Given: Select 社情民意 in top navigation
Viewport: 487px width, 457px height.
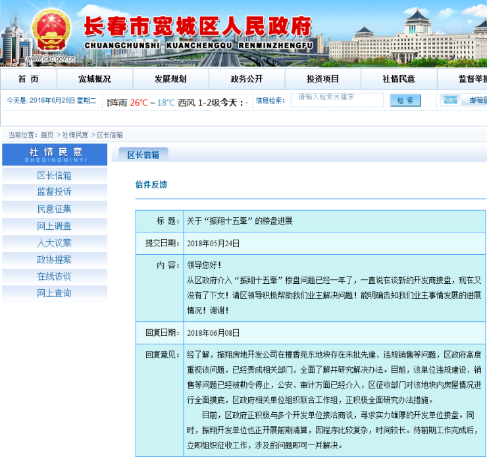Looking at the screenshot, I should [398, 79].
